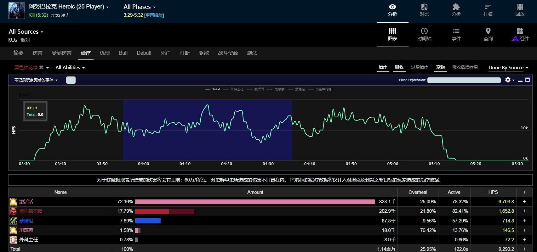Click the 蒙懵妲 row class icon
537x252 pixels.
(x=13, y=221)
